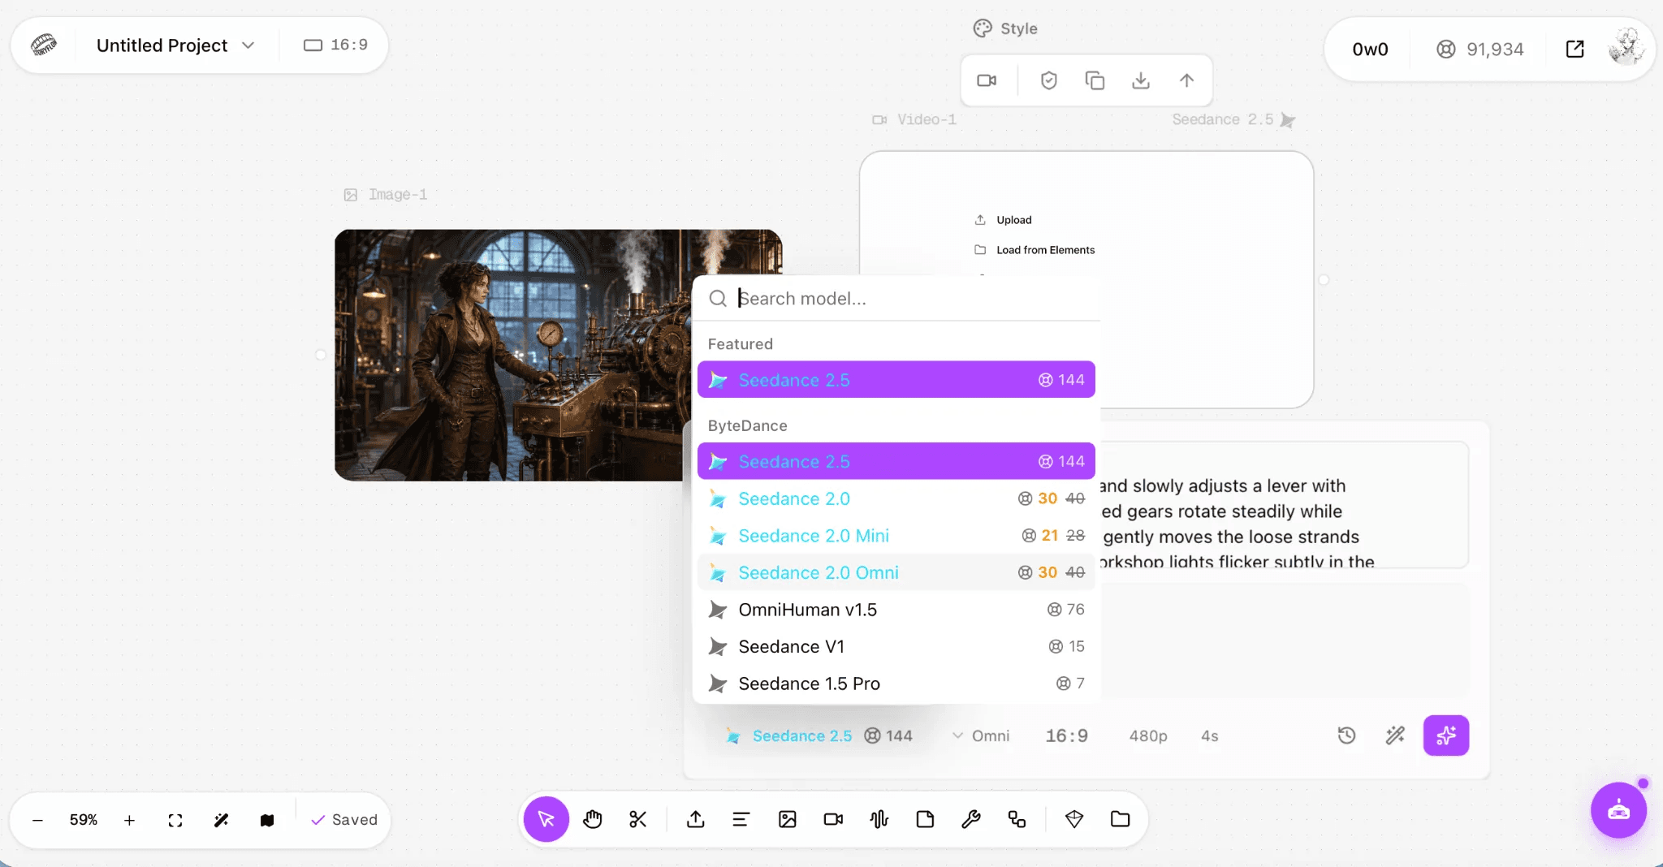Click the Style palette button
Viewport: 1663px width, 867px height.
coord(1005,28)
